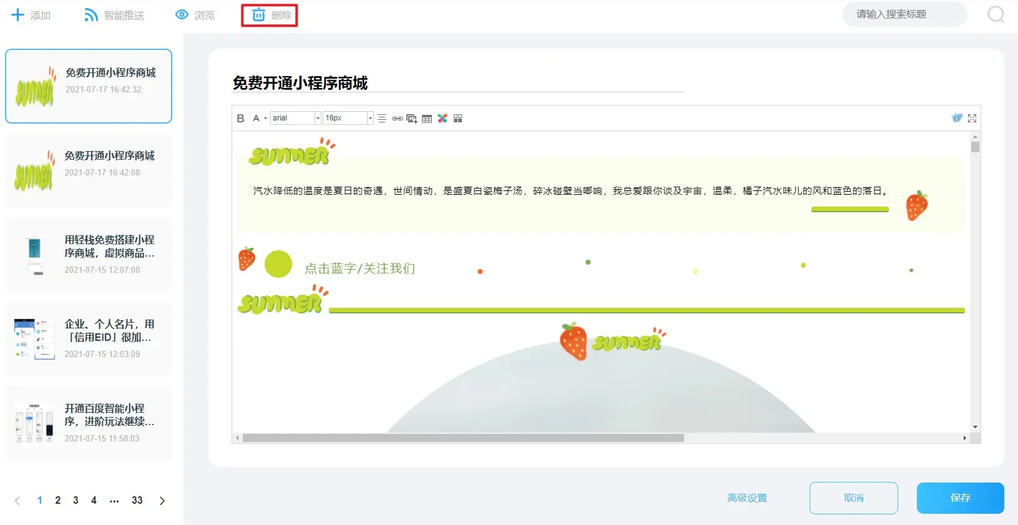Click the four-squares grid toolbar icon
Viewport: 1018px width, 525px height.
458,118
